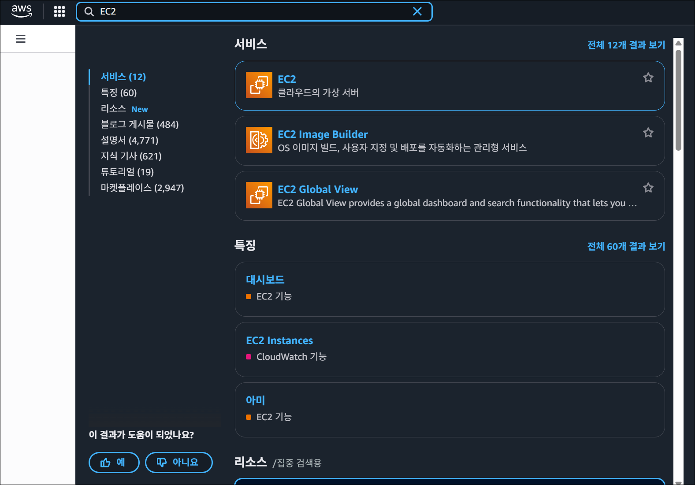Favorite EC2 with the star icon
This screenshot has height=485, width=695.
pyautogui.click(x=648, y=78)
